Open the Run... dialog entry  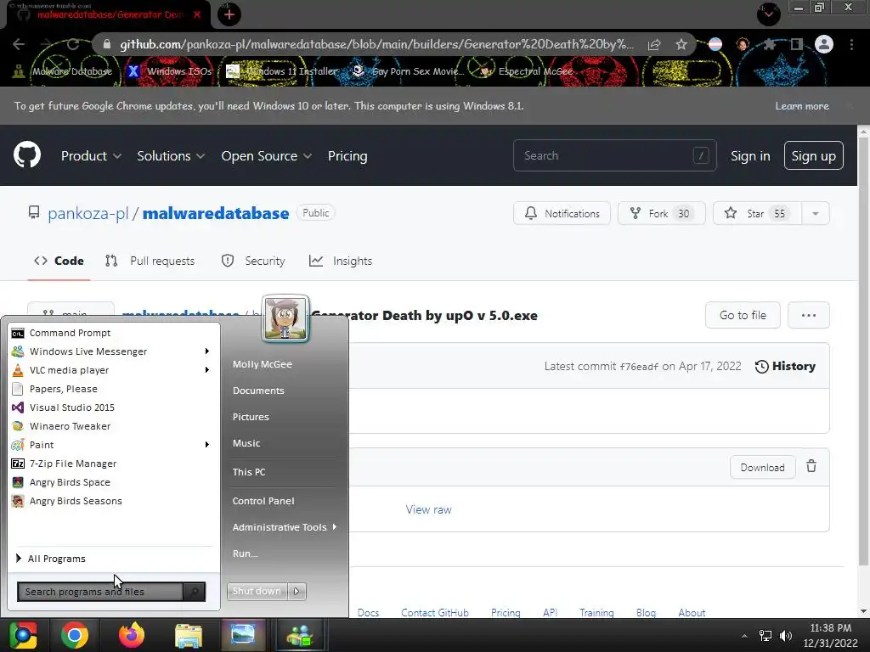pyautogui.click(x=246, y=554)
